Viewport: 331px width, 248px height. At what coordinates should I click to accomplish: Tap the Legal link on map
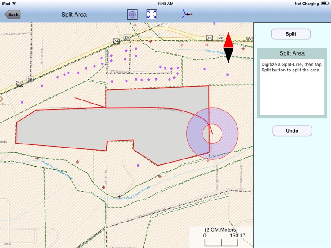[x=7, y=243]
